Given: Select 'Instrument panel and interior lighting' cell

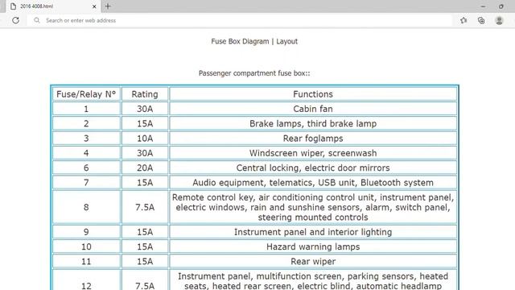Looking at the screenshot, I should pyautogui.click(x=313, y=232).
